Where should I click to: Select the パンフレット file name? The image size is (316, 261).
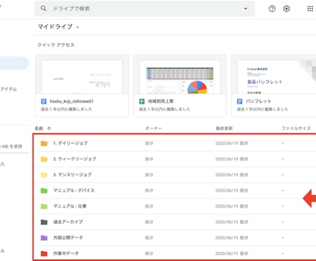pos(258,101)
